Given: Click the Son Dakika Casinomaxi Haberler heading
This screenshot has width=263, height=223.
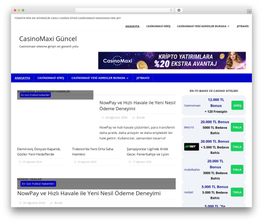Looking at the screenshot, I should (44, 91).
